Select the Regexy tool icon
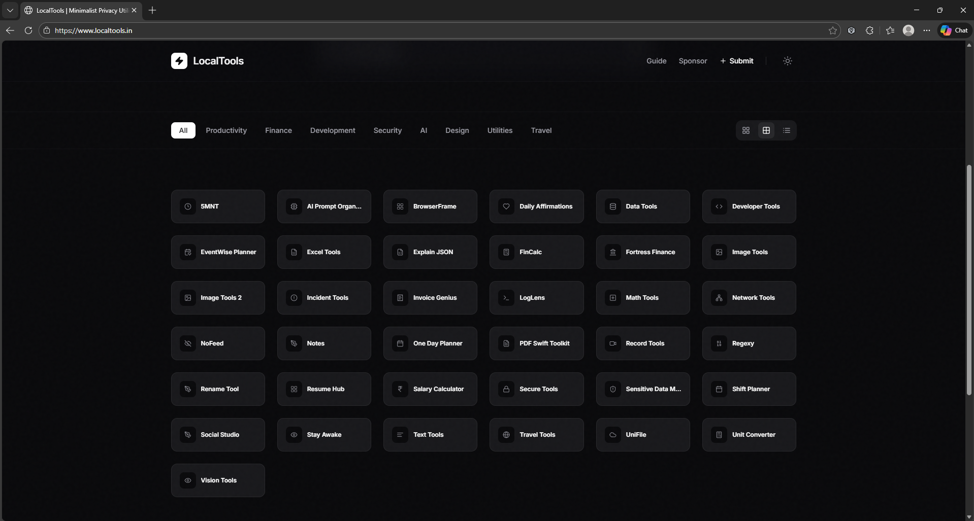 tap(719, 343)
